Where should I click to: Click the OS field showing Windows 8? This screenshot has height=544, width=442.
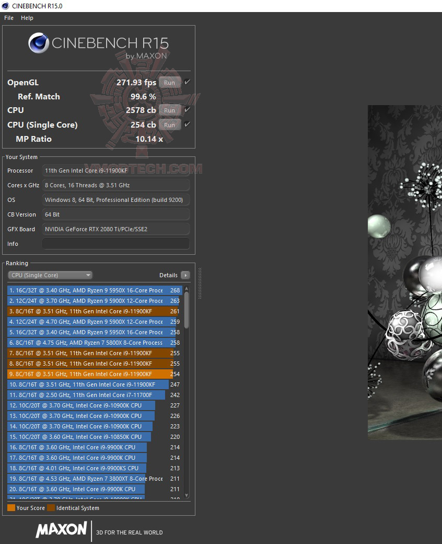tap(115, 199)
